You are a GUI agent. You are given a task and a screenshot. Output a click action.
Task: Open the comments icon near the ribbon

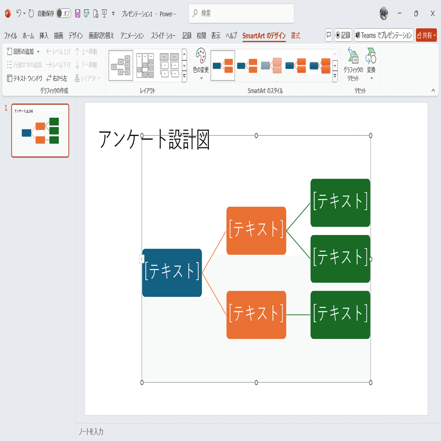328,35
